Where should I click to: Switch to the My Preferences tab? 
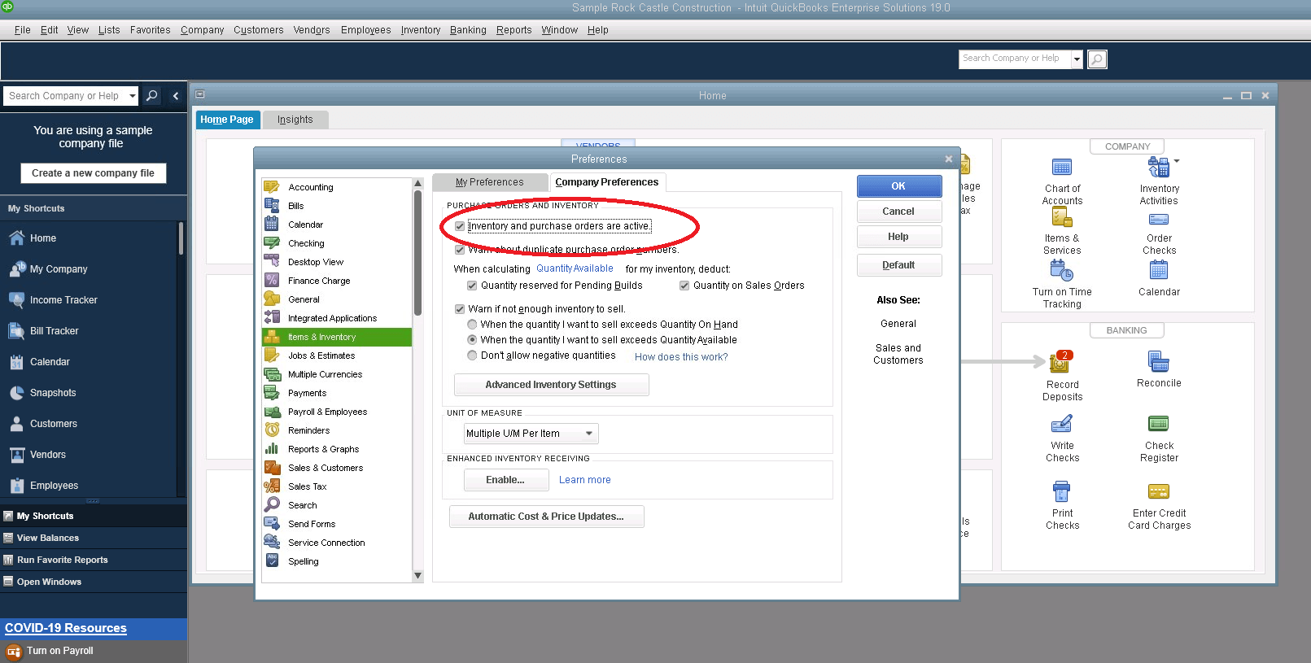[489, 182]
